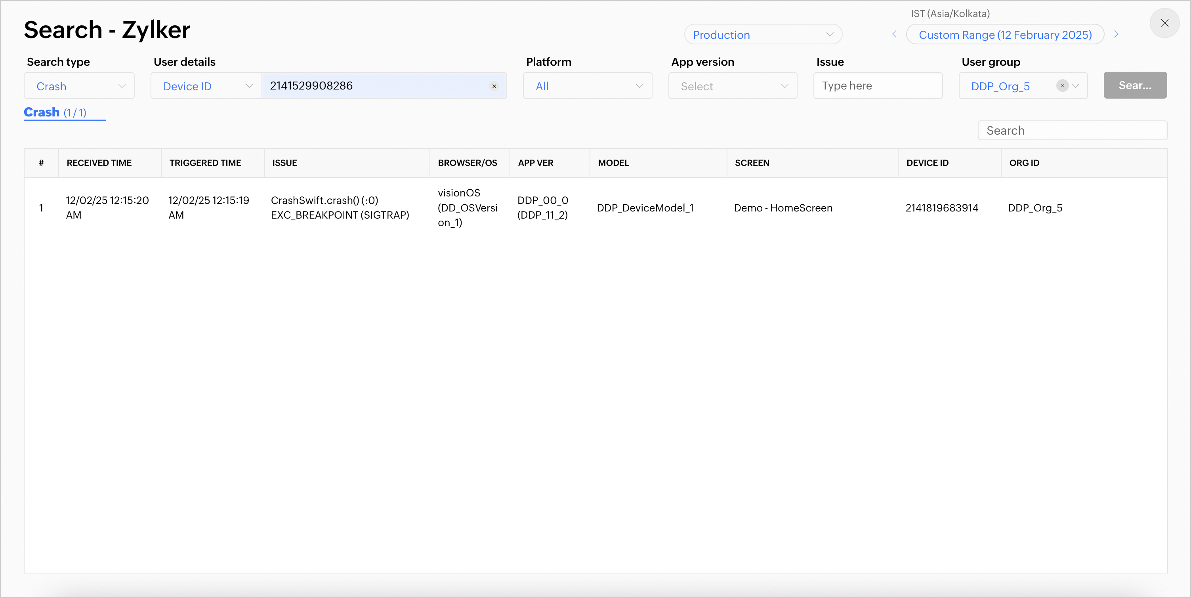Open the Search type Crash dropdown
Image resolution: width=1191 pixels, height=598 pixels.
(x=79, y=86)
